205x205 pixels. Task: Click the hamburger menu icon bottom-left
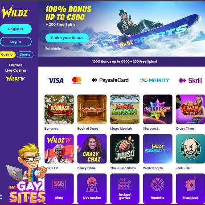click(x=1, y=197)
